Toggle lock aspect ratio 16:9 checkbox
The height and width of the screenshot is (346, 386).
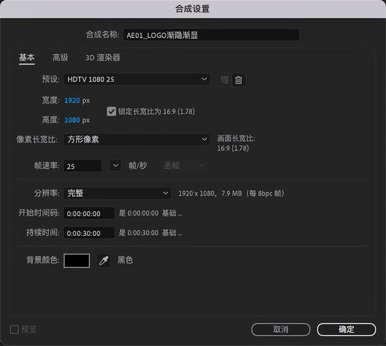pos(111,111)
